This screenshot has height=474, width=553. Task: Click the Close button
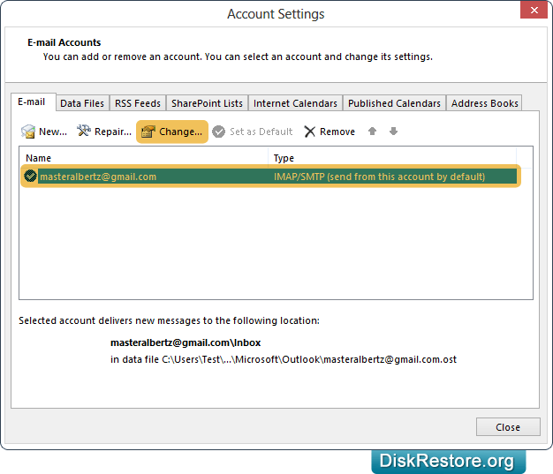click(508, 426)
